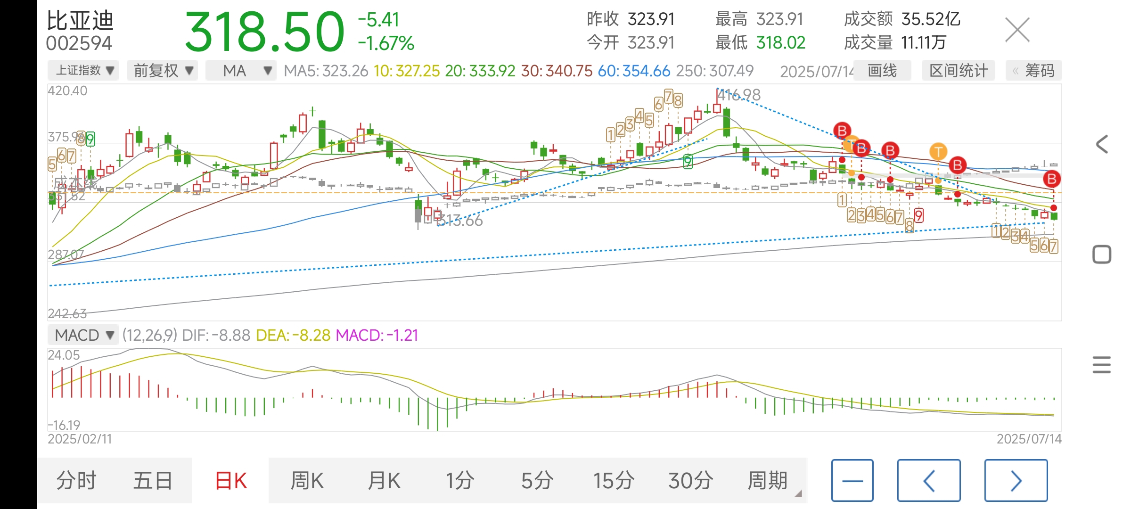Switch to the 1分 one-minute chart tab
The height and width of the screenshot is (509, 1131).
click(x=460, y=481)
